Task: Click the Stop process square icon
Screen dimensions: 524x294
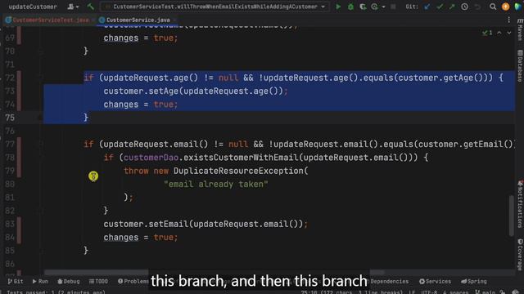Action: pos(393,7)
